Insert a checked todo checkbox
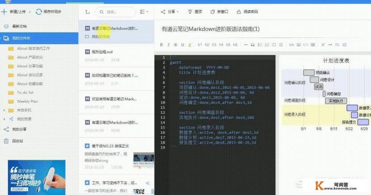 [x=281, y=45]
